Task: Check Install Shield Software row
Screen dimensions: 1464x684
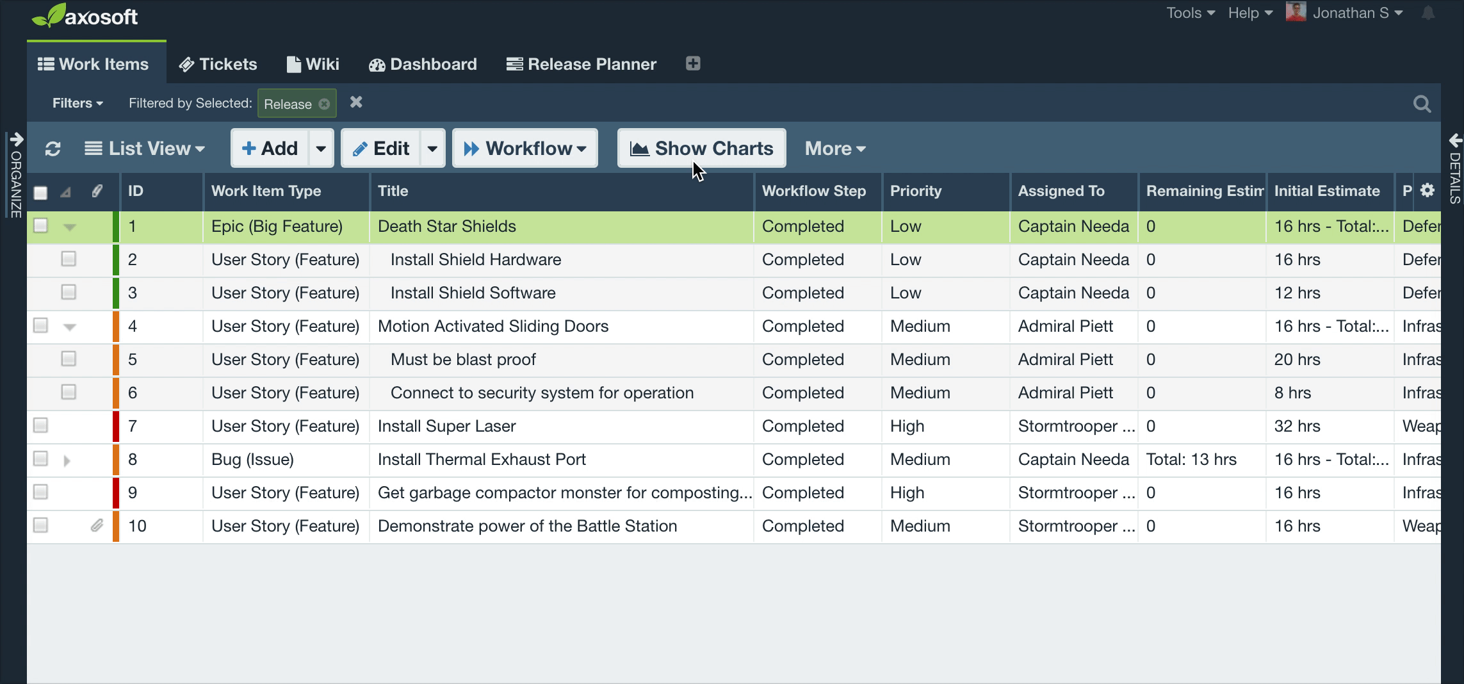Action: 69,293
